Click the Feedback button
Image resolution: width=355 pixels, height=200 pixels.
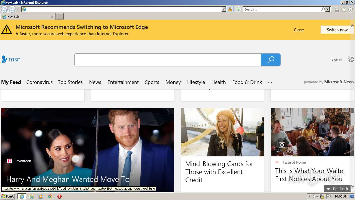[x=337, y=189]
